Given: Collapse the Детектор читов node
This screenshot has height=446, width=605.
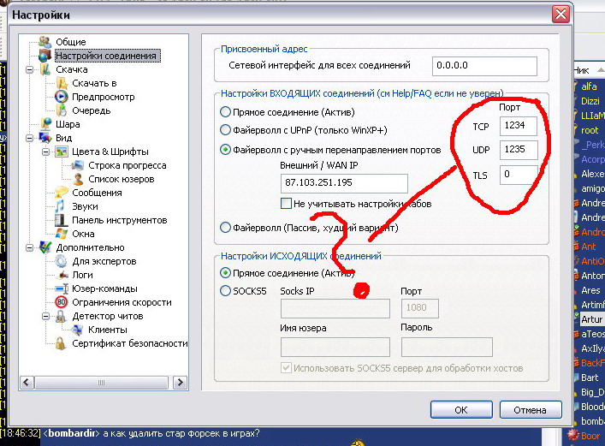Looking at the screenshot, I should coord(45,316).
